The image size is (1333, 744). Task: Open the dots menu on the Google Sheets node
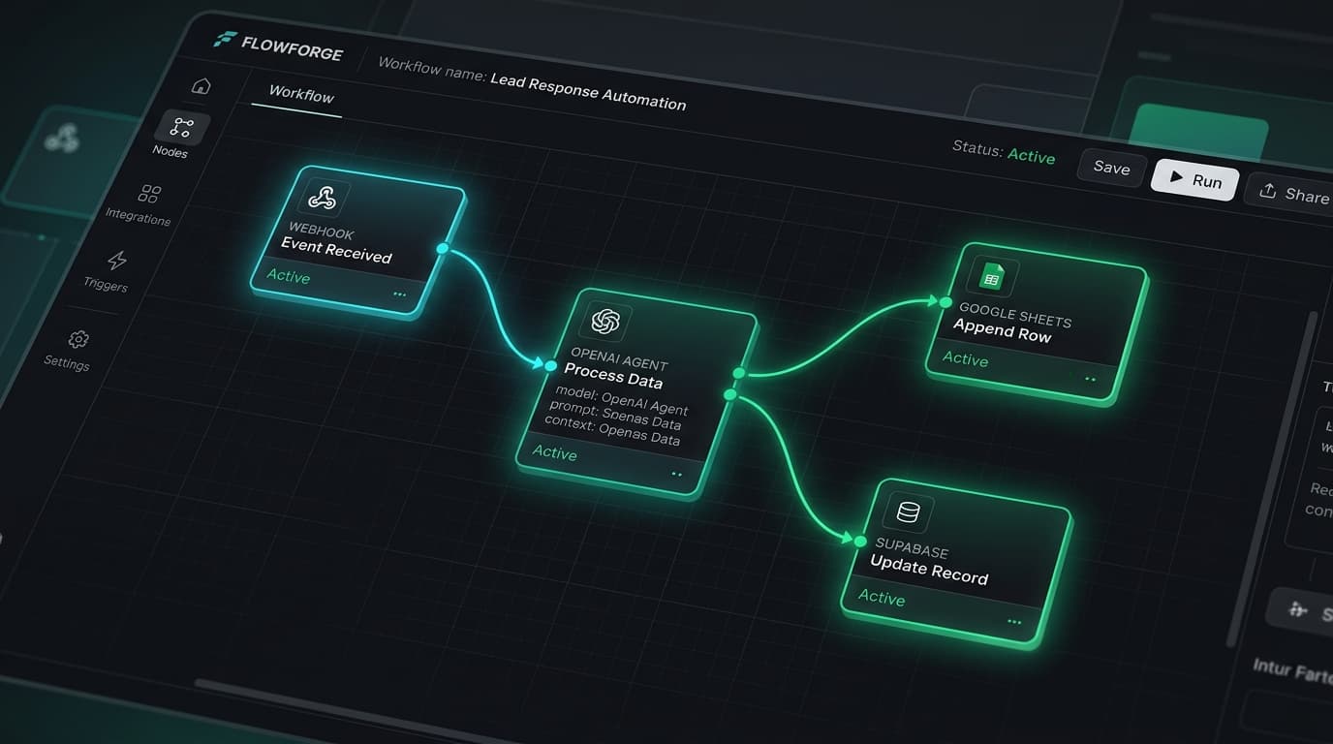point(1090,379)
